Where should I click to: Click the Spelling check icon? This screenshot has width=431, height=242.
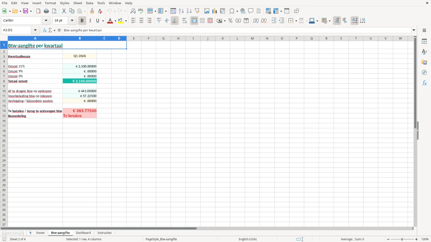141,11
